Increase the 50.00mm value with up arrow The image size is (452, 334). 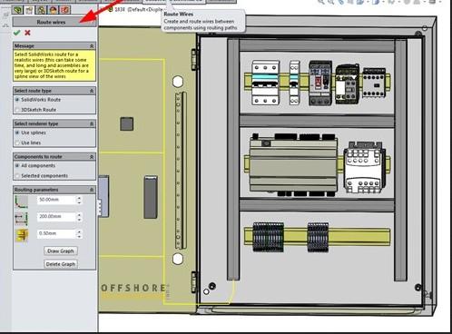point(79,198)
